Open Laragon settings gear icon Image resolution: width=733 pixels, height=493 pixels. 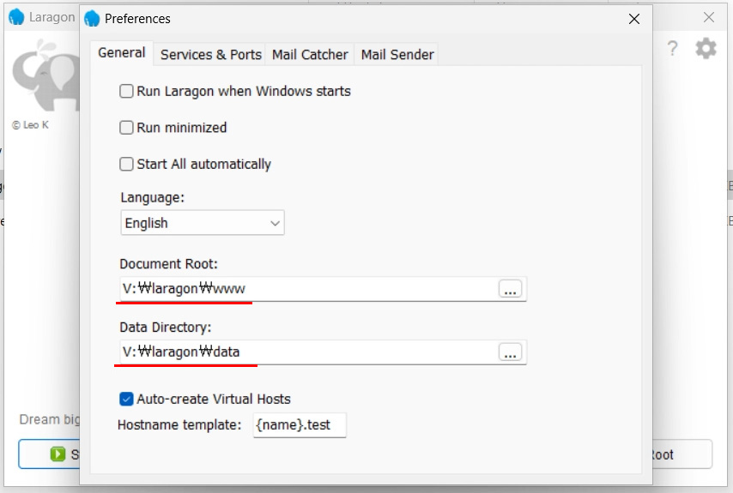tap(706, 48)
